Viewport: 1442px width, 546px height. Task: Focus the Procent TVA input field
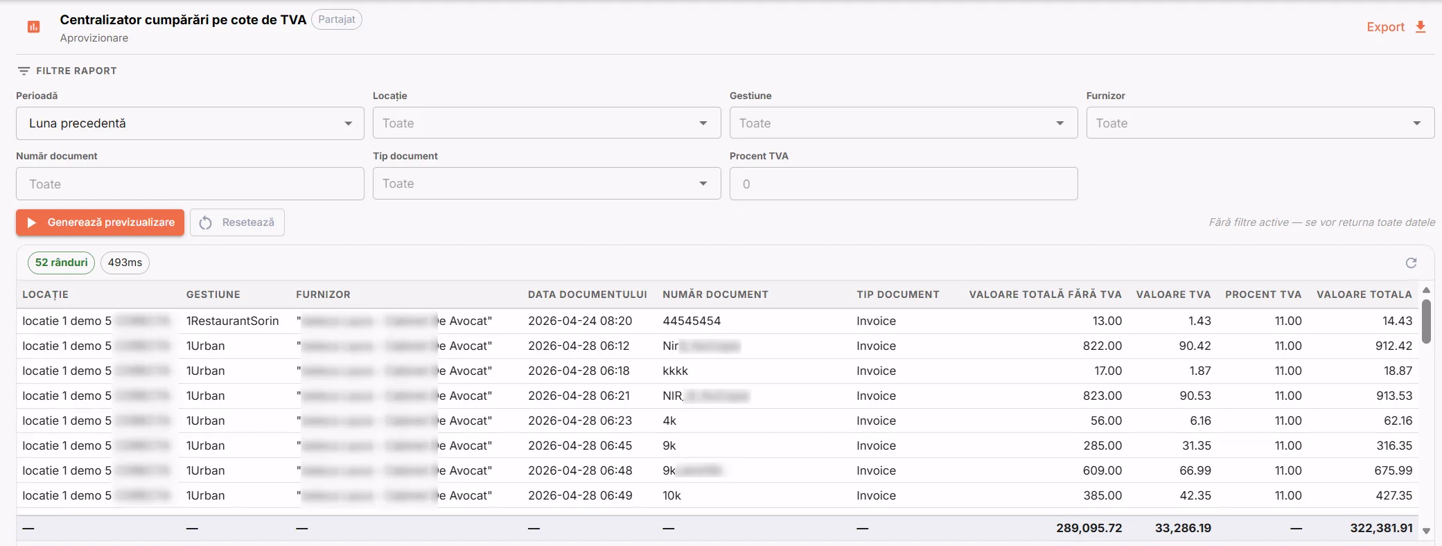click(x=904, y=184)
